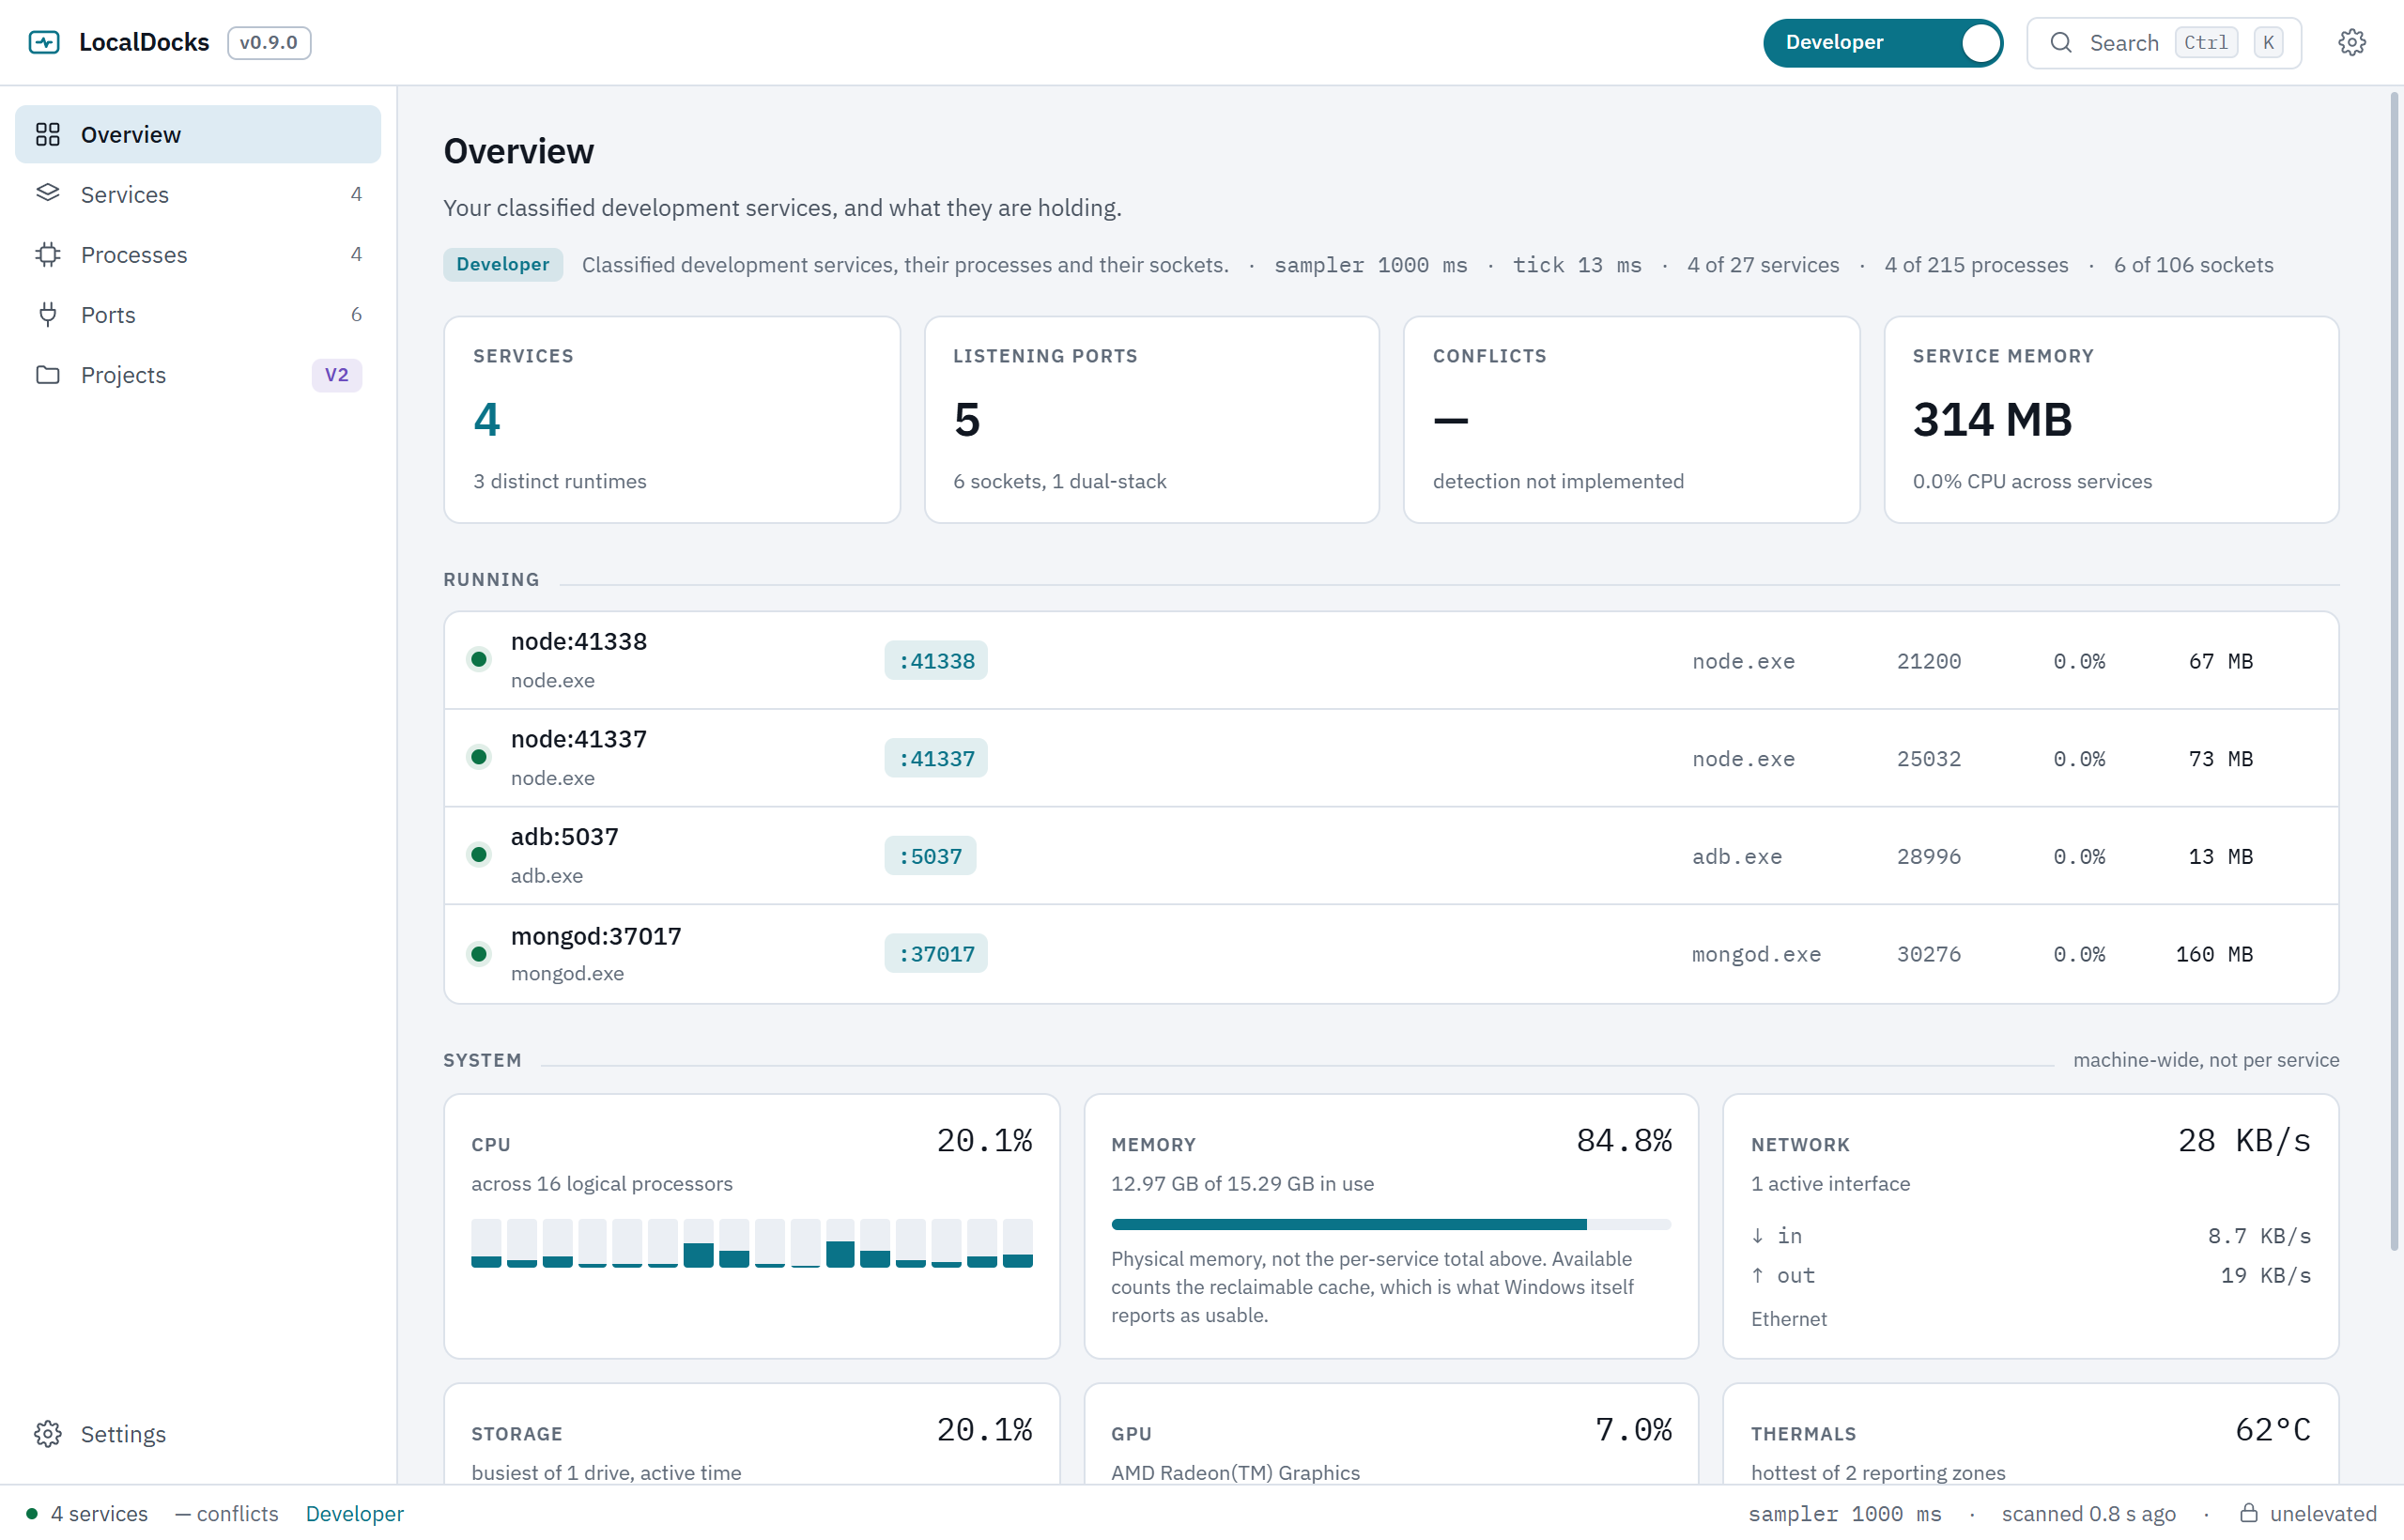Viewport: 2404px width, 1540px height.
Task: Click the lock icon beside unelevated
Action: tap(2248, 1512)
